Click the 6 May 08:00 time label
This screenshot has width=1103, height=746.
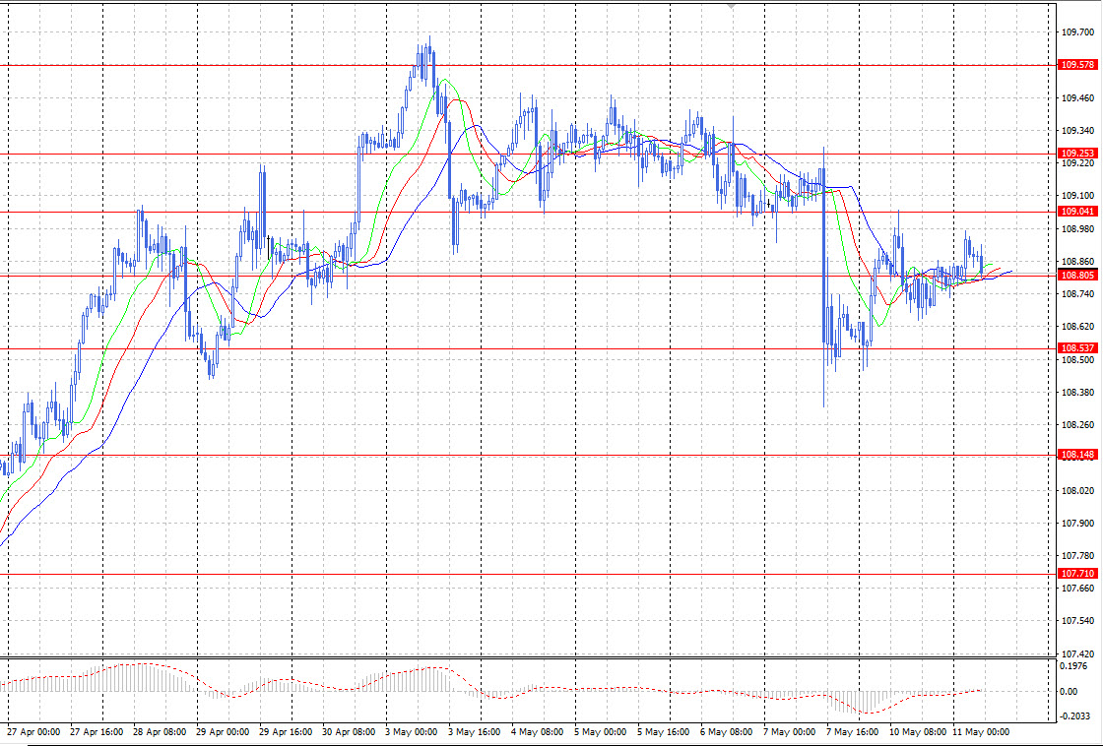pos(727,732)
